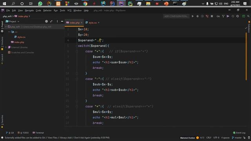251x141 pixels.
Task: Expand all with Project panel arrows icon
Action: pos(51,21)
